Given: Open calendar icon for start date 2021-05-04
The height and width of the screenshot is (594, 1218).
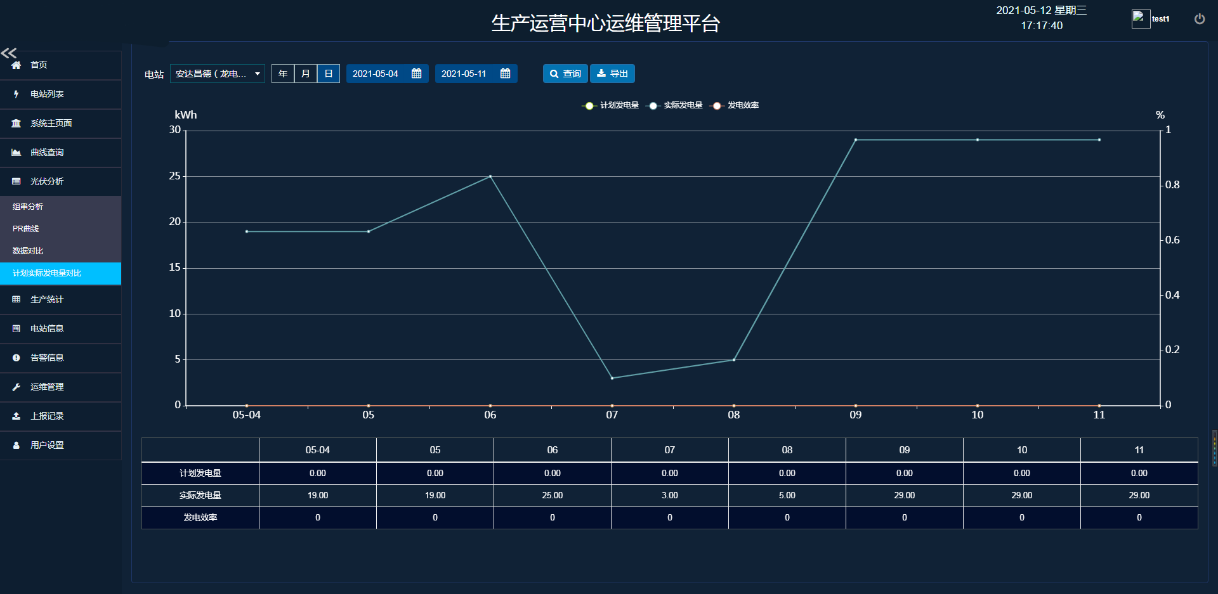Looking at the screenshot, I should tap(416, 74).
